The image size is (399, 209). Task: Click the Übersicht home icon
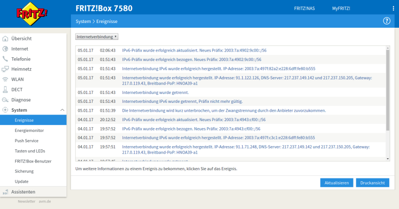pyautogui.click(x=6, y=39)
